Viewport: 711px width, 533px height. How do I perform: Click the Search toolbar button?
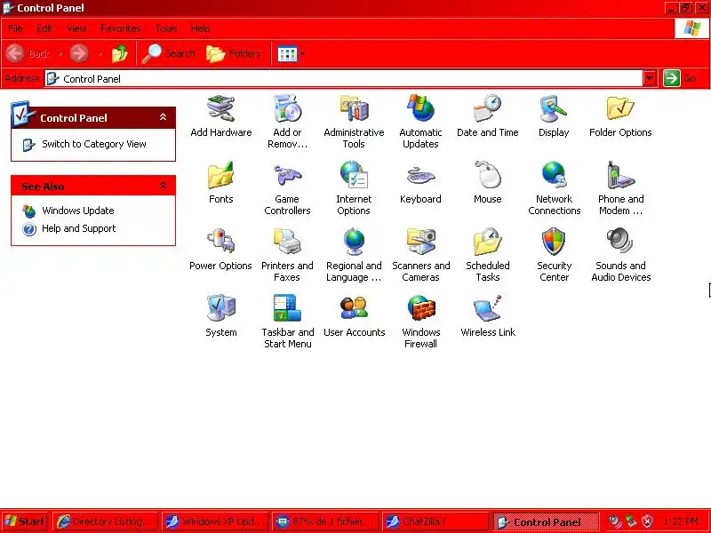[x=168, y=53]
